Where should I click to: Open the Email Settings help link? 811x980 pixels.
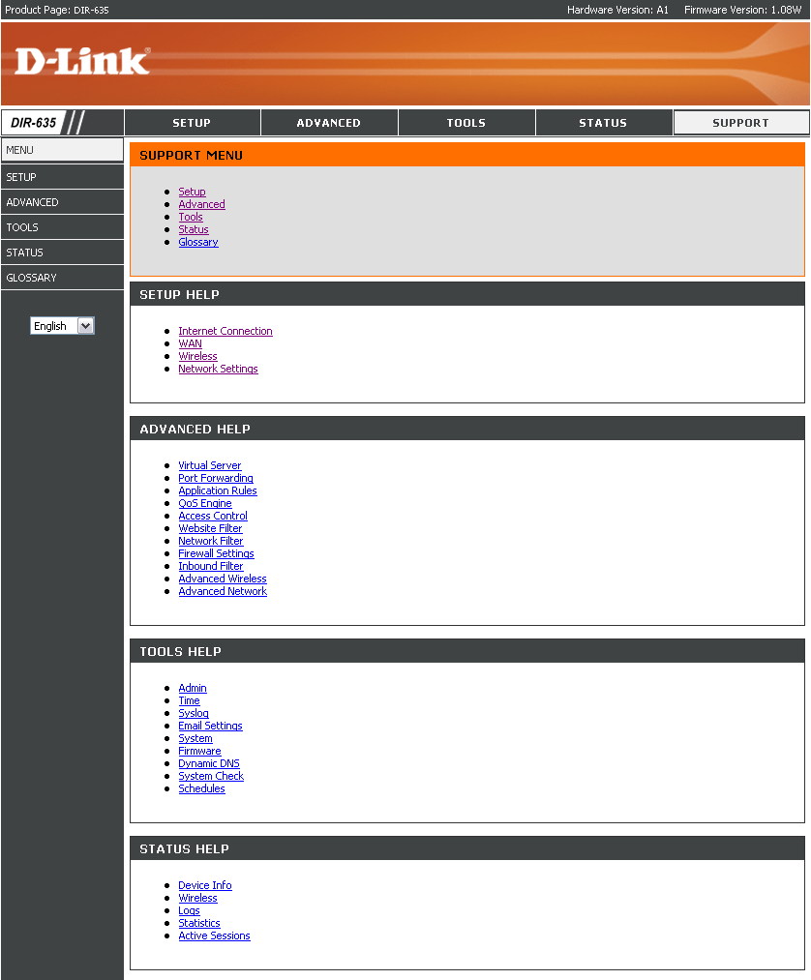coord(210,726)
